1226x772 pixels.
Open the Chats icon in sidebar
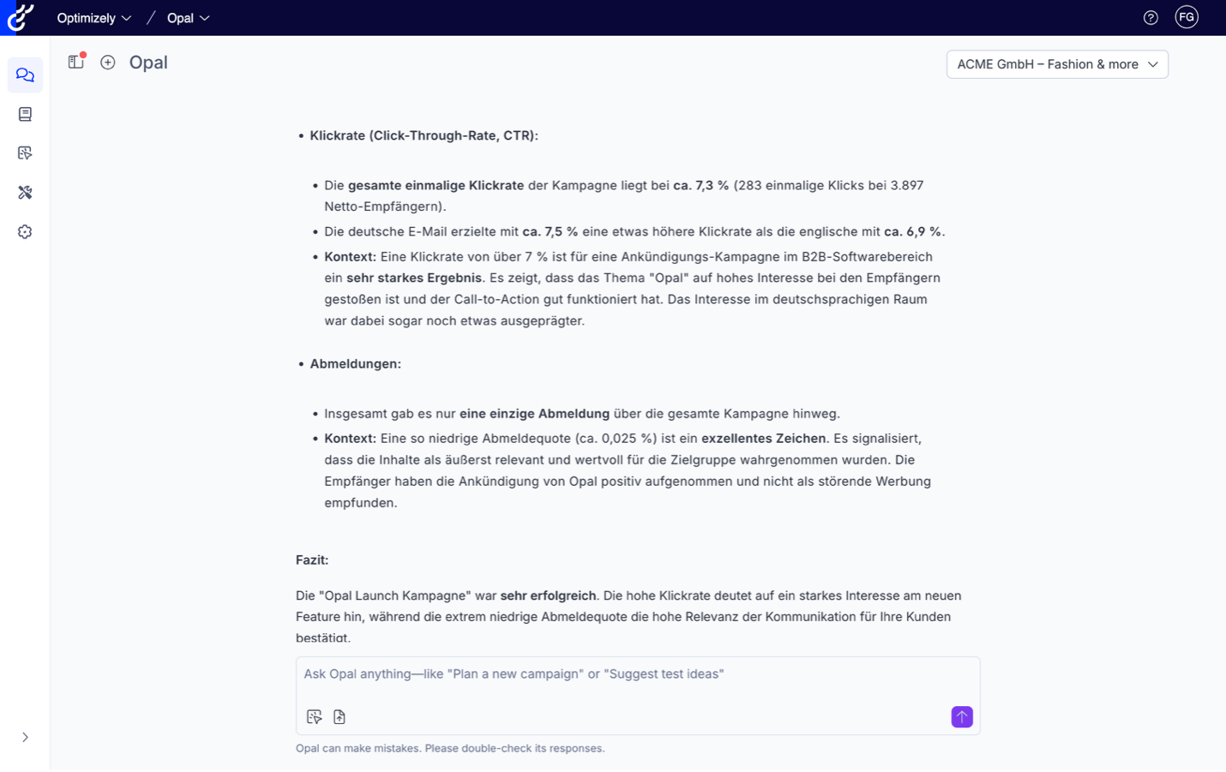[x=25, y=75]
